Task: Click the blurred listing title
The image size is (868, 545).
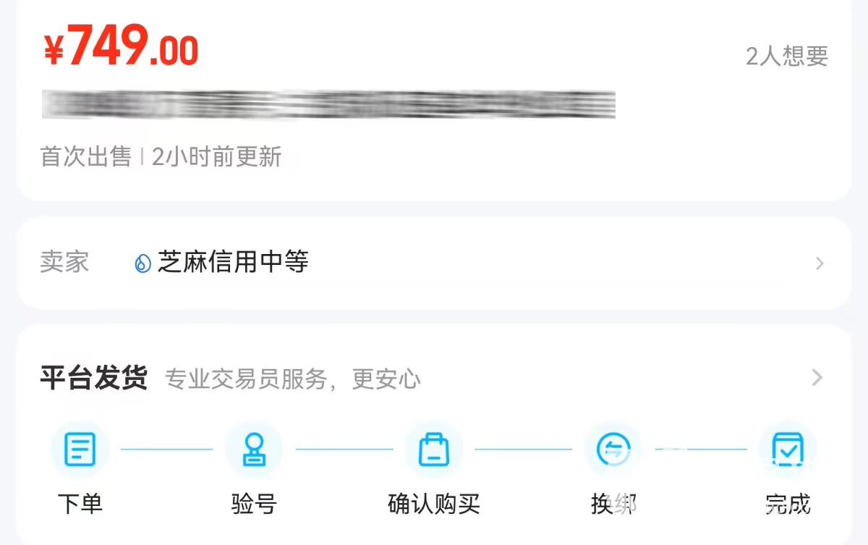Action: tap(328, 104)
